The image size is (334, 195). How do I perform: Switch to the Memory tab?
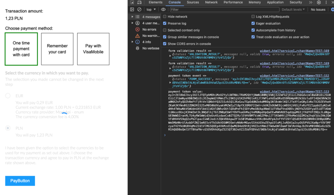[x=255, y=3]
